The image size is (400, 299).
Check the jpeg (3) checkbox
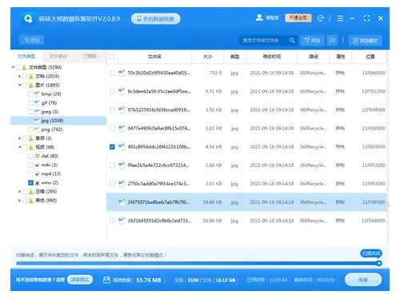coord(30,111)
